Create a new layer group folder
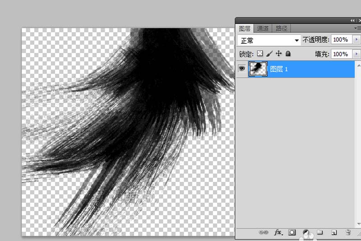Viewport: 361px width, 241px height. coord(319,232)
